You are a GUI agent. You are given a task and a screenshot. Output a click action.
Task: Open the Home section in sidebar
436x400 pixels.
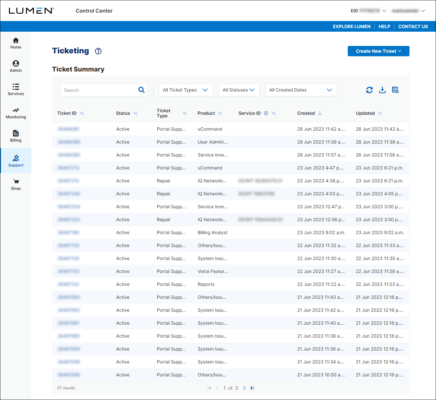(x=16, y=43)
